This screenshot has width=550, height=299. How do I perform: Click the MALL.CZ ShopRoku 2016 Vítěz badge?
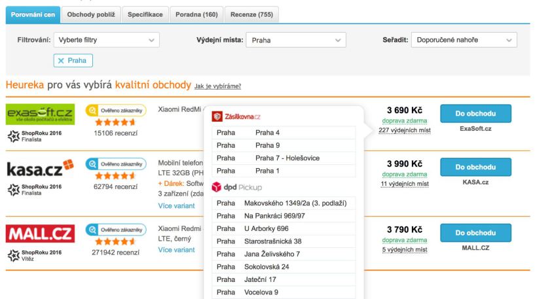tap(35, 255)
